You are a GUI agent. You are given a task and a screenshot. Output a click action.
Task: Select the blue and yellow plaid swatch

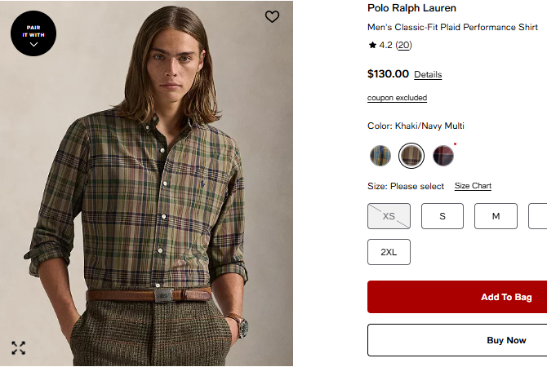click(380, 155)
